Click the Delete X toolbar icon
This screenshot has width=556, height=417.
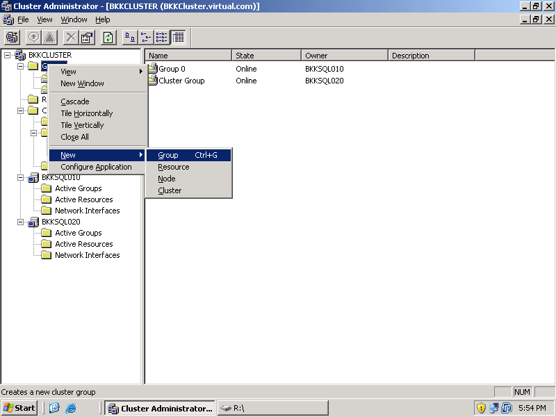[x=71, y=38]
